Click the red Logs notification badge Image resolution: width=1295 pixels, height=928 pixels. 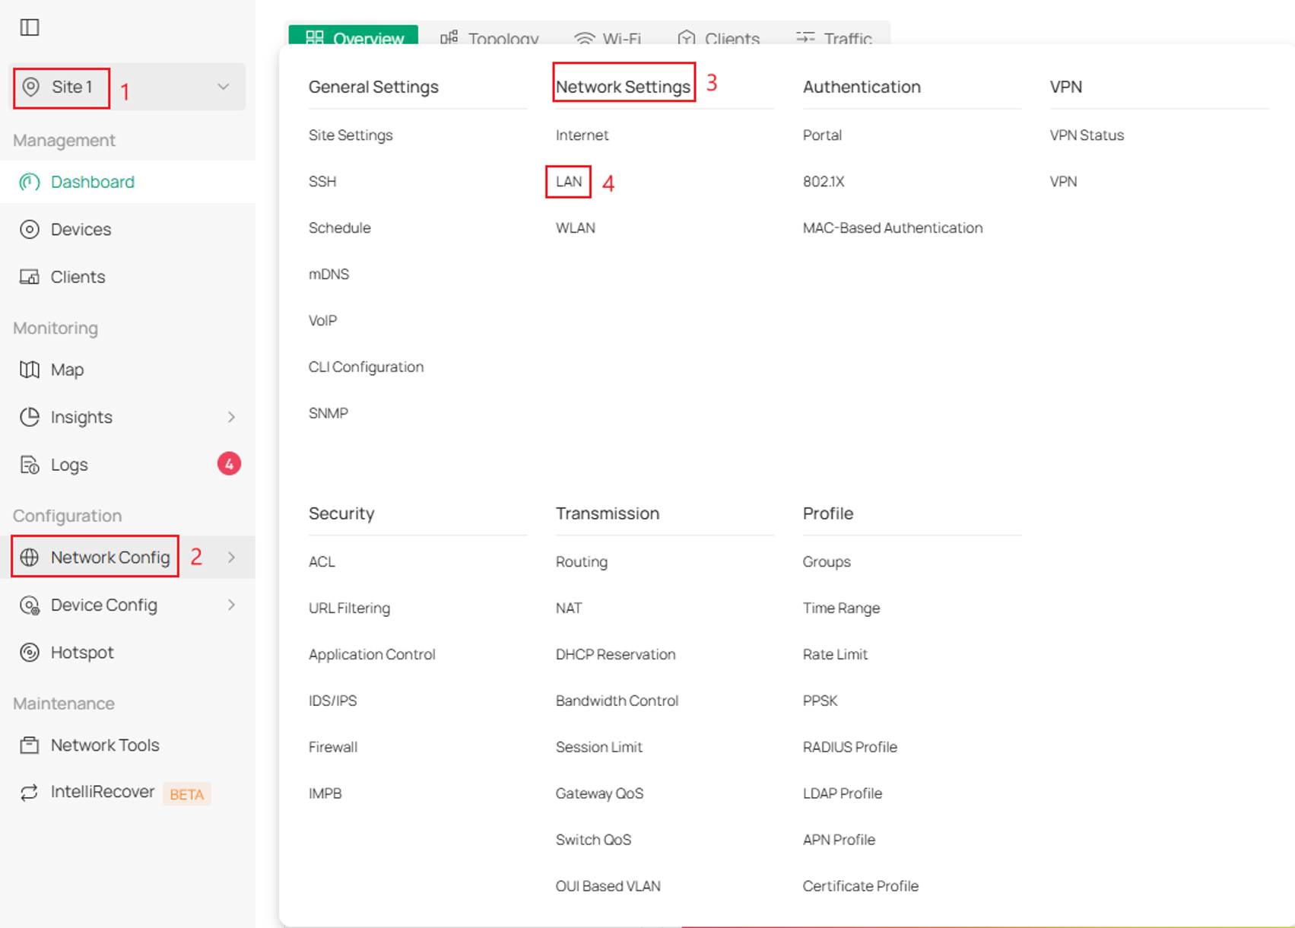click(x=229, y=464)
